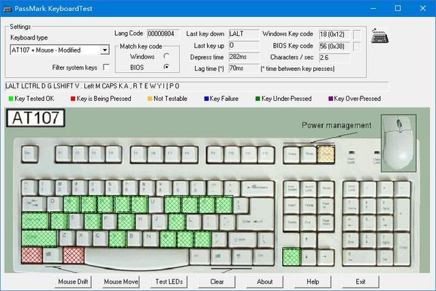Click the Depress time field showing 282ms
Image resolution: width=436 pixels, height=291 pixels.
(244, 57)
